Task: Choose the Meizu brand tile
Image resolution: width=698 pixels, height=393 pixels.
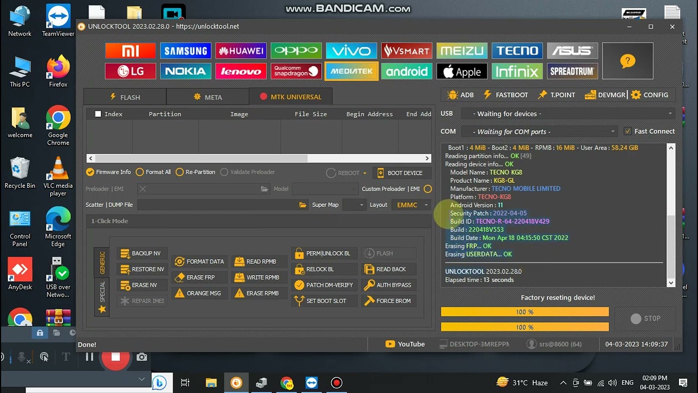Action: pos(462,51)
